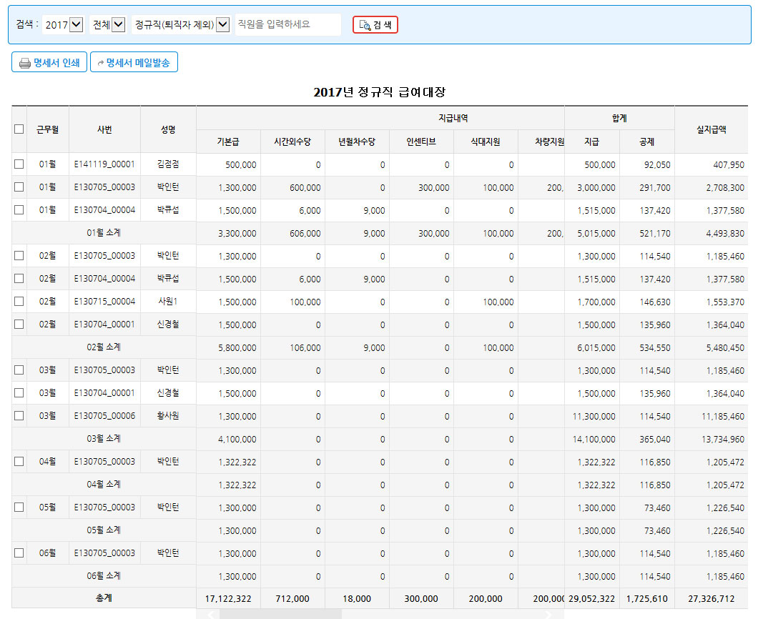This screenshot has width=758, height=619.
Task: Click the total net pay 27,326,712
Action: tap(711, 599)
